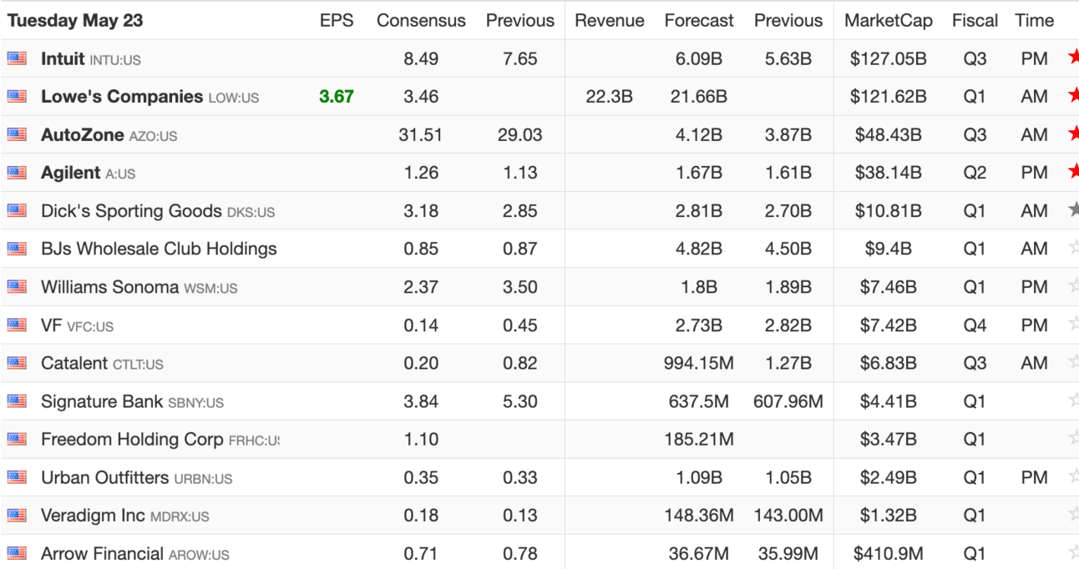Select Urban Outfitters market cap $2.49B
The width and height of the screenshot is (1079, 569).
coord(889,477)
